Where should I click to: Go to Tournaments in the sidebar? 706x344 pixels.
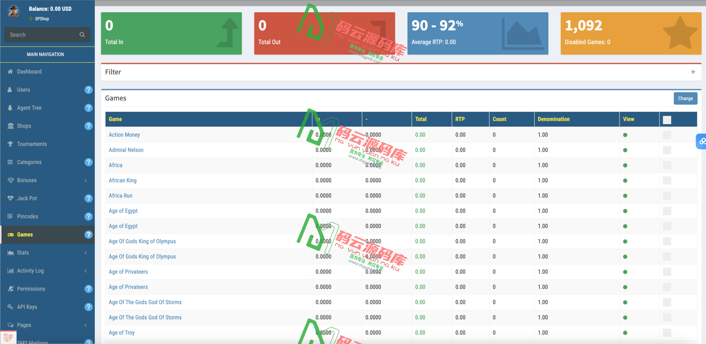(32, 144)
